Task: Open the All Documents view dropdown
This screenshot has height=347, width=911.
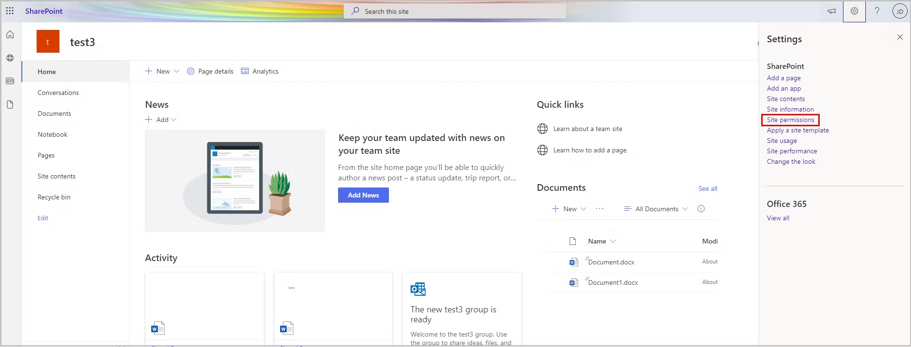Action: pyautogui.click(x=656, y=209)
